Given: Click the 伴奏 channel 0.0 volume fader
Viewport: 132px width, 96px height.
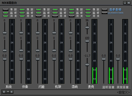Looking at the screenshot, I should 21,59.
